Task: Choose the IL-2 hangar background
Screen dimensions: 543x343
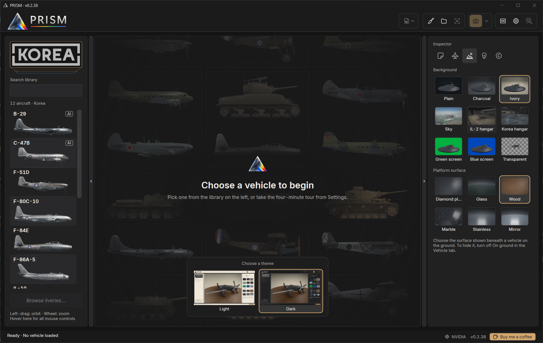Action: click(481, 119)
